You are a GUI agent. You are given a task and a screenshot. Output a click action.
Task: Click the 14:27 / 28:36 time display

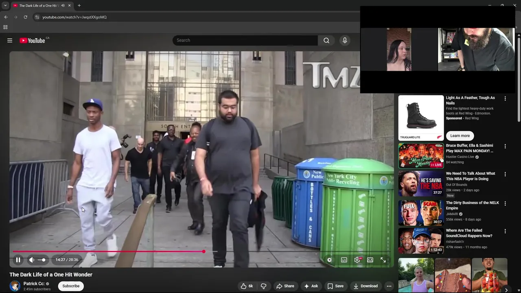[x=67, y=260]
